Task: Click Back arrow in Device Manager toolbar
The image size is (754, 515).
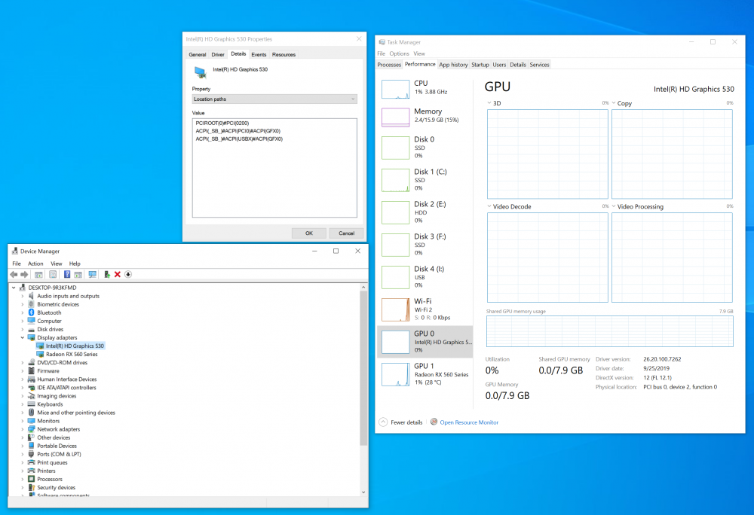Action: tap(14, 275)
